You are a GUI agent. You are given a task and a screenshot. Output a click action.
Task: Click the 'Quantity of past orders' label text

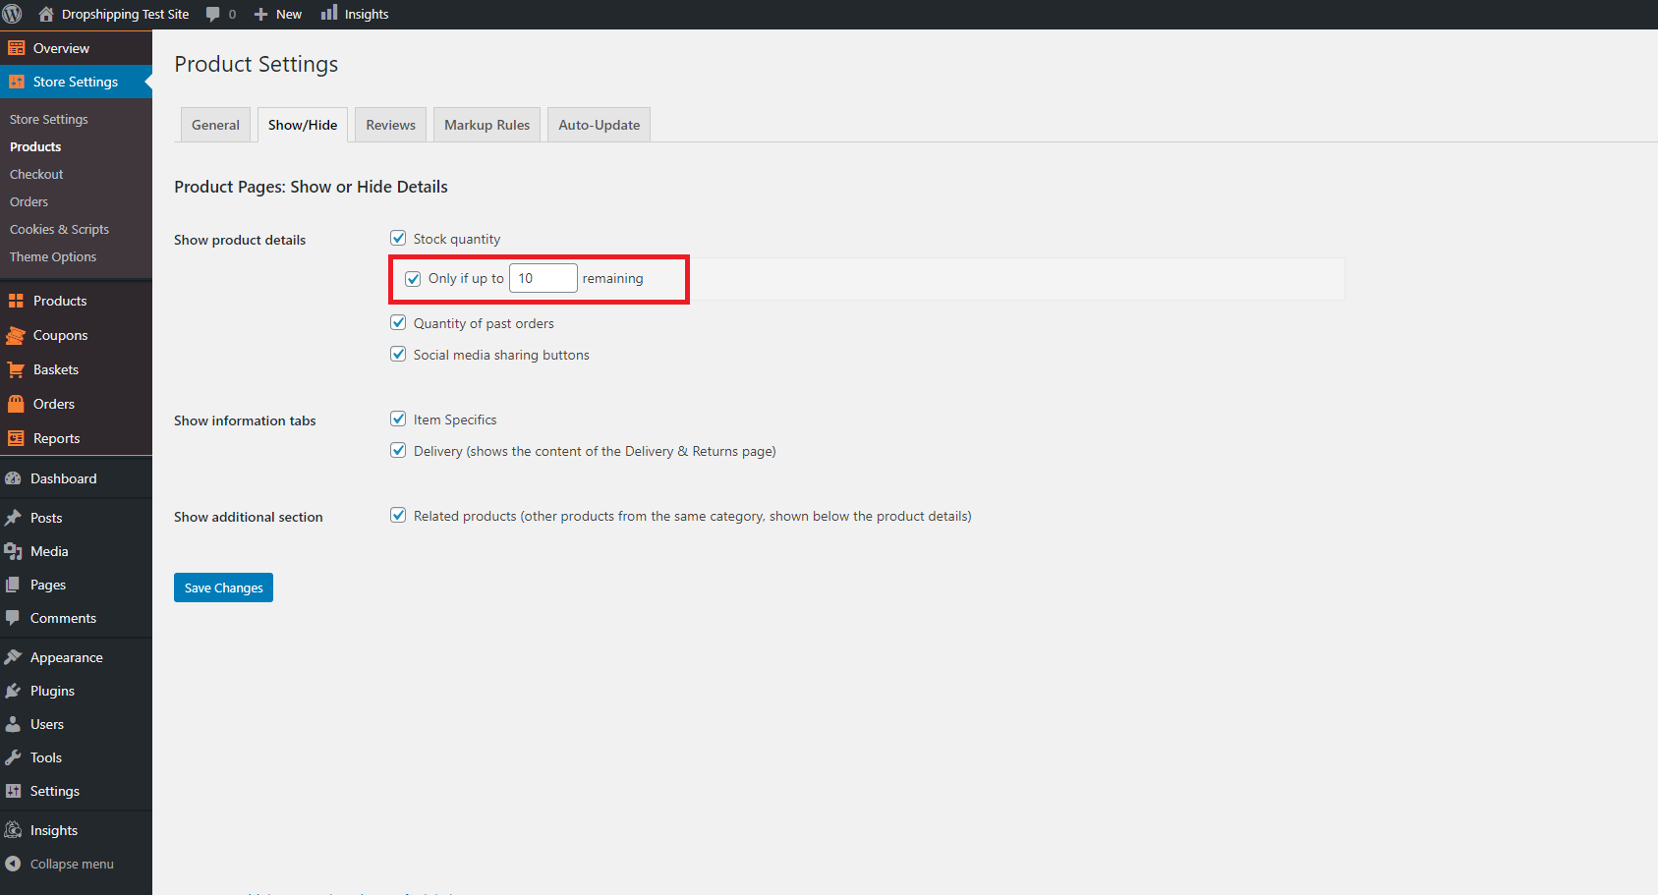484,323
